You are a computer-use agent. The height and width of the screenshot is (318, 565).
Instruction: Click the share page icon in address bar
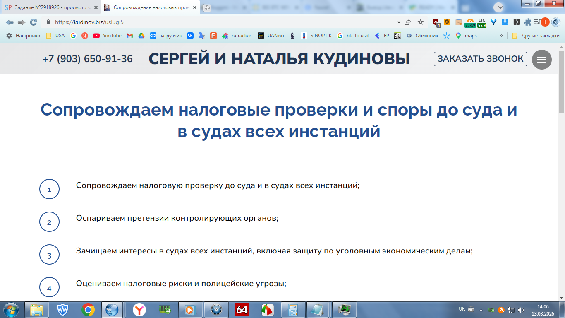coord(408,22)
